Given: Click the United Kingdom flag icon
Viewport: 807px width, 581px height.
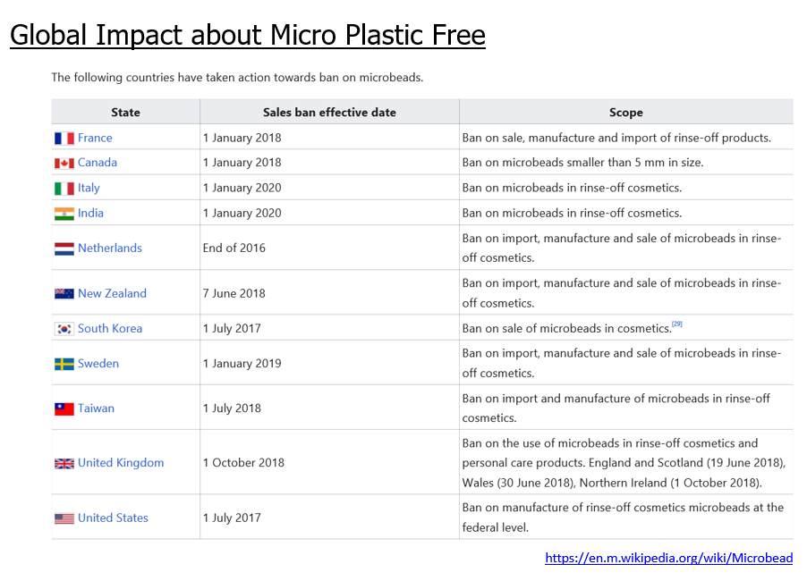Looking at the screenshot, I should click(x=64, y=463).
